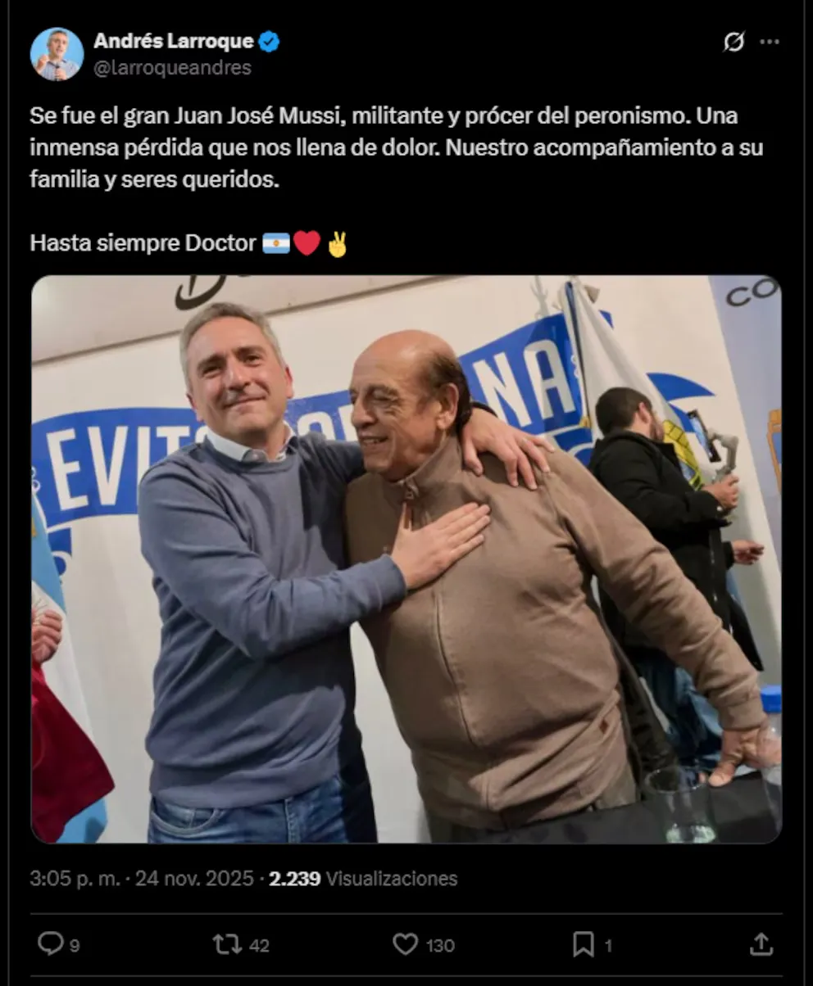Like the post with the heart icon
Screen dimensions: 813x986
click(405, 944)
